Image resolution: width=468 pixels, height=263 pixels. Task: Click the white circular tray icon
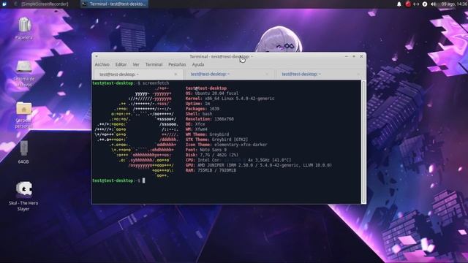coord(425,4)
